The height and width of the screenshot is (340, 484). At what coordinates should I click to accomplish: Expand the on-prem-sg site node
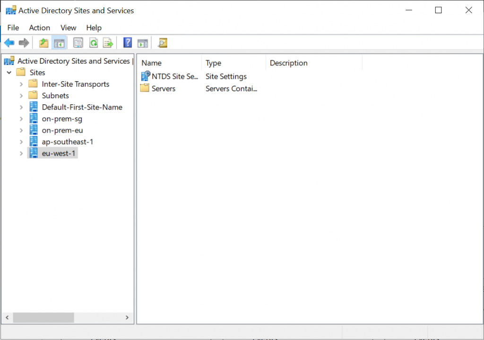pos(21,119)
